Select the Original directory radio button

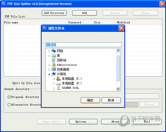9,97
